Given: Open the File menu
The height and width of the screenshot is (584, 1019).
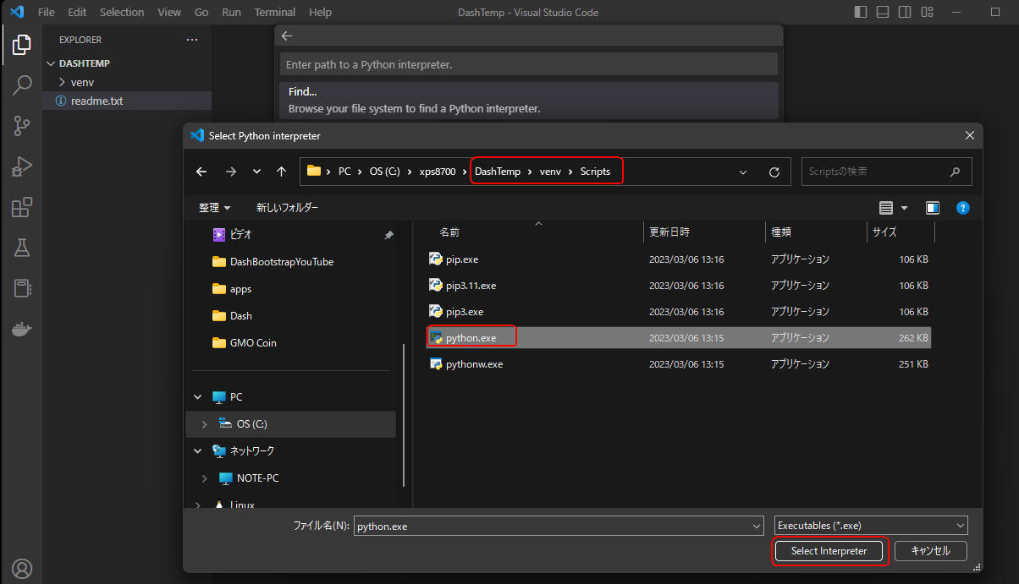Looking at the screenshot, I should click(x=47, y=13).
